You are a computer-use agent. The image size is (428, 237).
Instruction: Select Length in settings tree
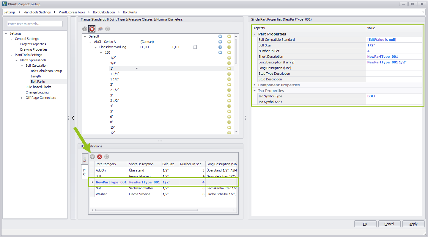tap(36, 76)
